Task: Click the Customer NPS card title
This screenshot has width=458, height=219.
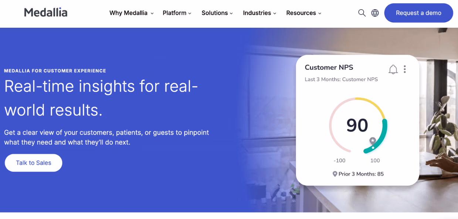Action: click(x=329, y=67)
